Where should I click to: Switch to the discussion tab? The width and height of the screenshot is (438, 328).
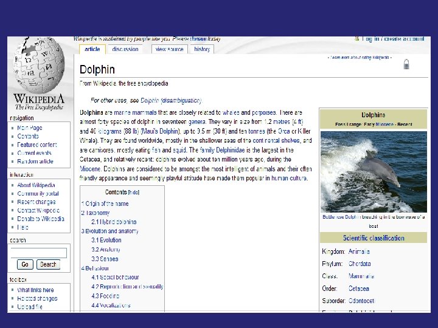pyautogui.click(x=125, y=49)
